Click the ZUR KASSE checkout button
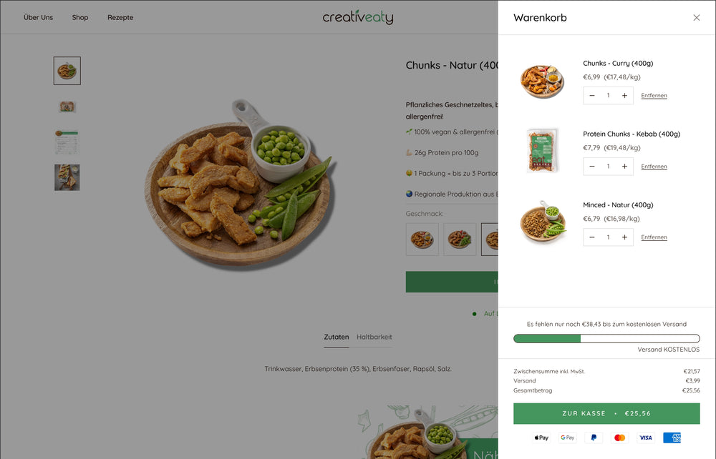The width and height of the screenshot is (716, 459). [606, 413]
